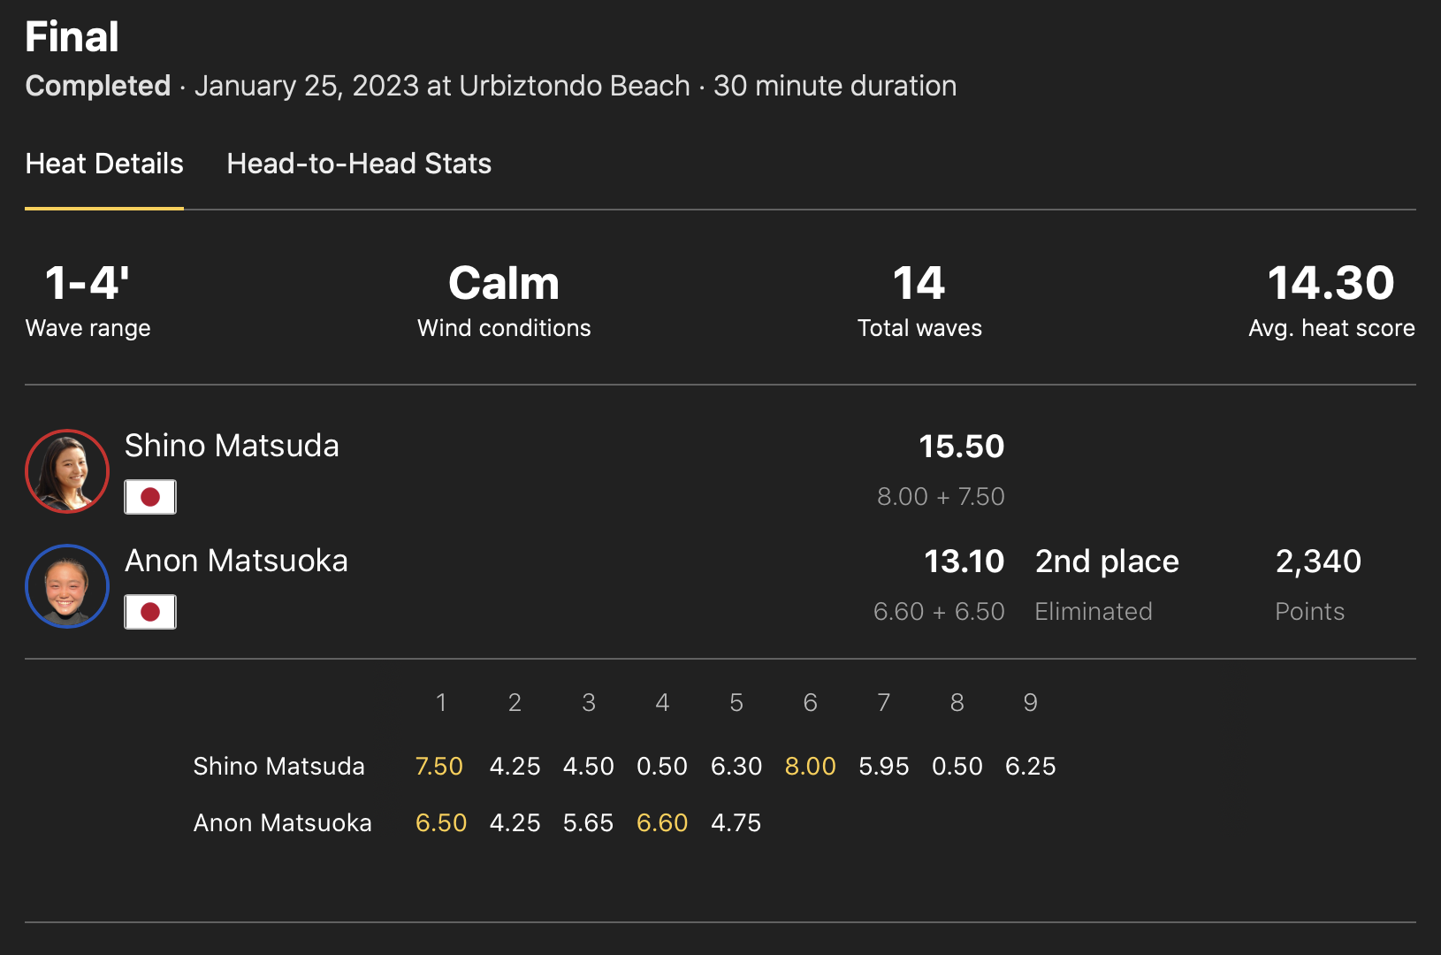Click the 2nd place result label

(x=1107, y=562)
